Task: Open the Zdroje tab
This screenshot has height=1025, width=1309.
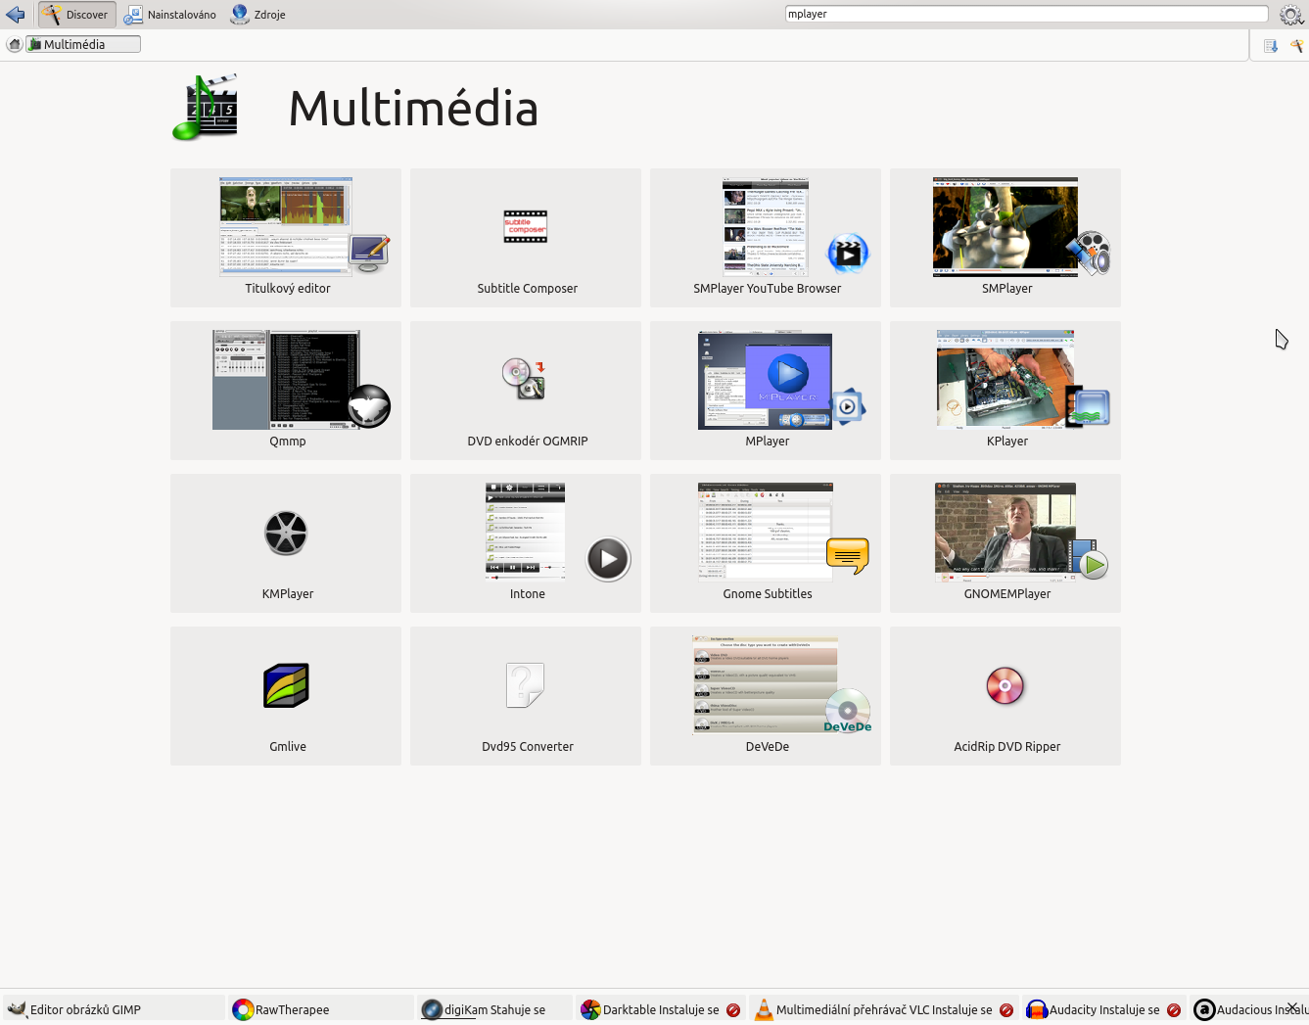Action: [258, 15]
